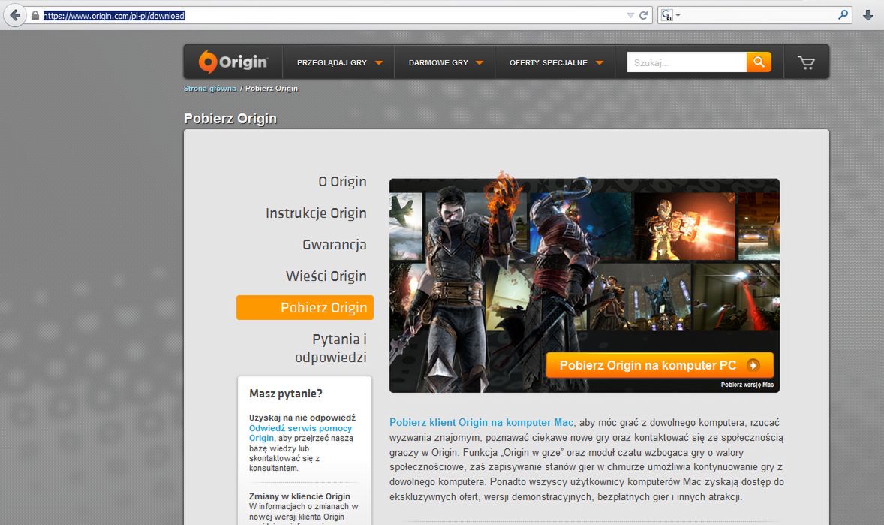Select the Pobierz Origin side tab
884x525 pixels.
coord(305,308)
